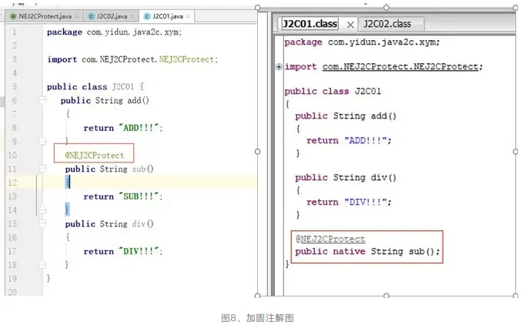Click the @NEJ2CProtect annotation on line 10

(x=95, y=156)
